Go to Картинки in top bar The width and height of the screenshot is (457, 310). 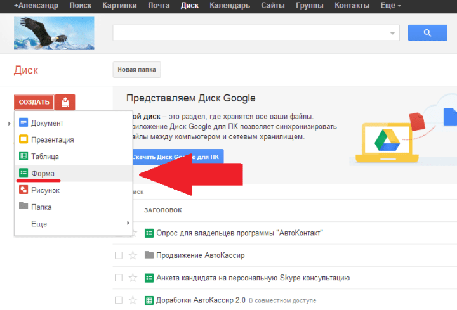point(119,6)
